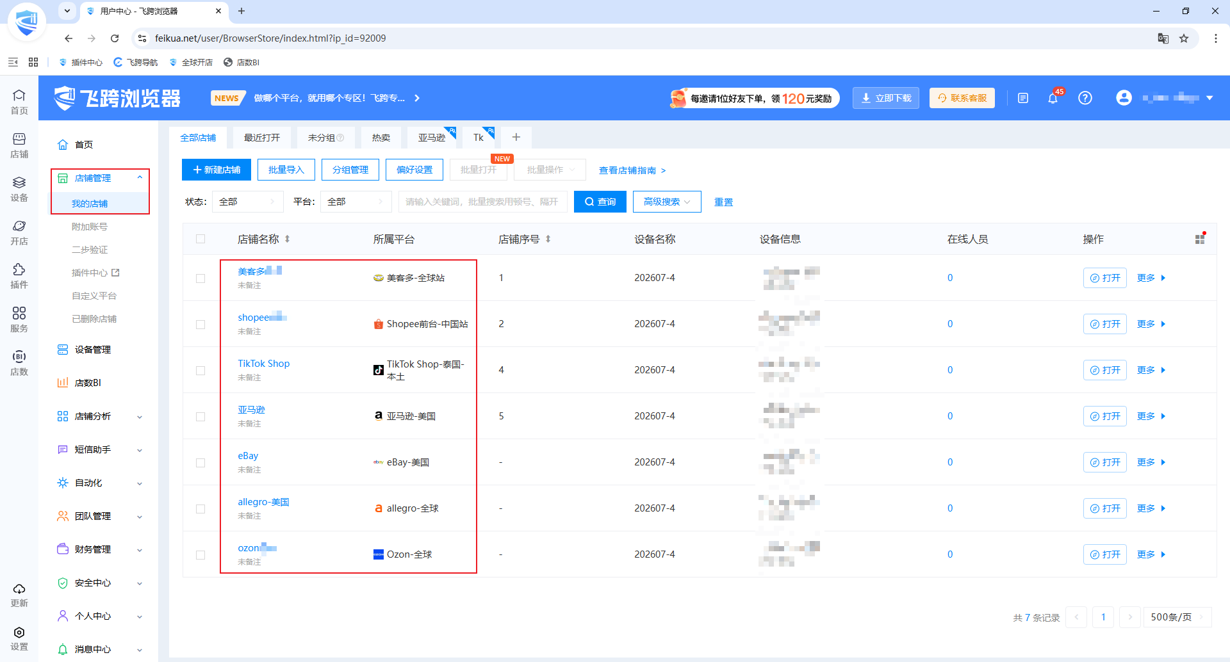Open the document list icon in header
This screenshot has width=1230, height=662.
coord(1023,98)
